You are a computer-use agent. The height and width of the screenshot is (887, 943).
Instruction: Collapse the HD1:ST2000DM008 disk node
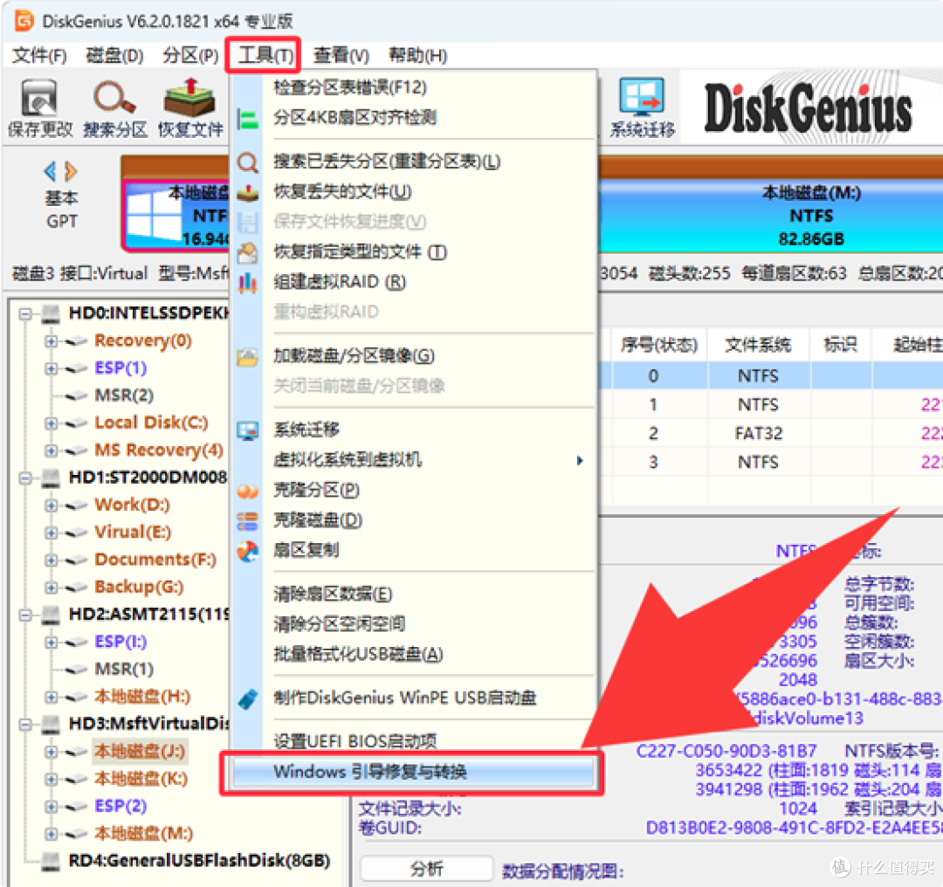pyautogui.click(x=25, y=478)
